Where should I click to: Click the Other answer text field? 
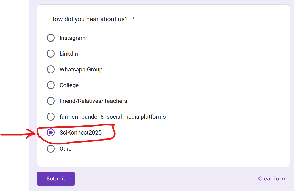pos(180,149)
